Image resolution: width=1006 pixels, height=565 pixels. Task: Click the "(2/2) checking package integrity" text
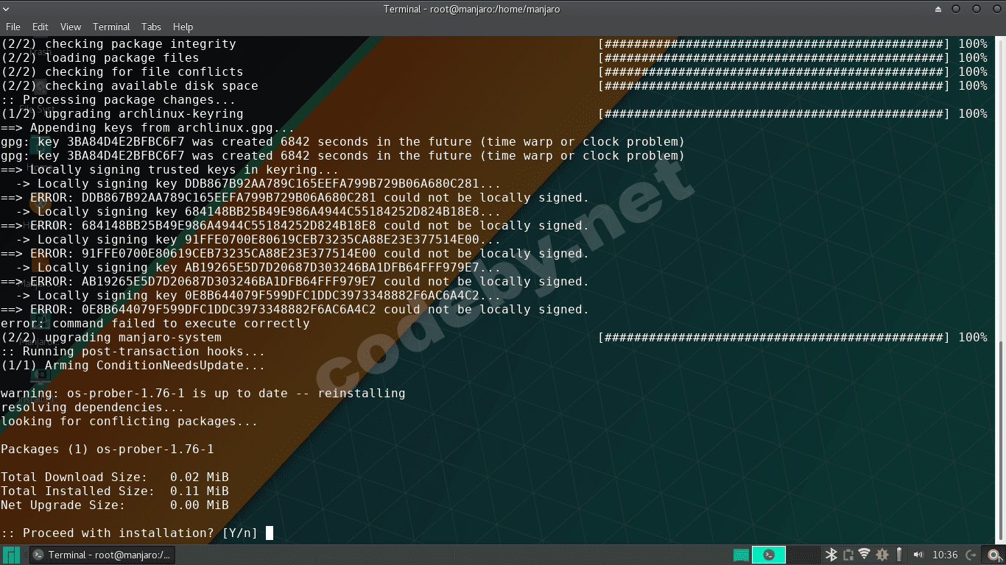[x=119, y=43]
